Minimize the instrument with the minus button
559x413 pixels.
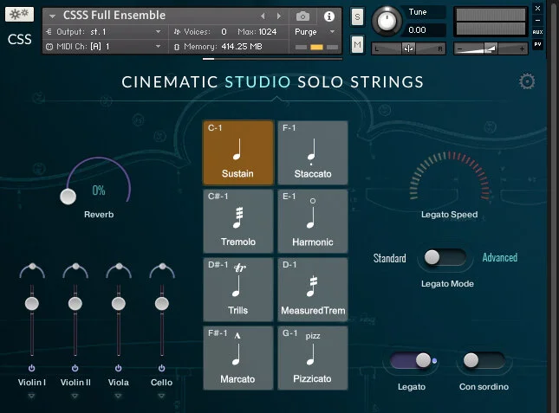coord(537,20)
